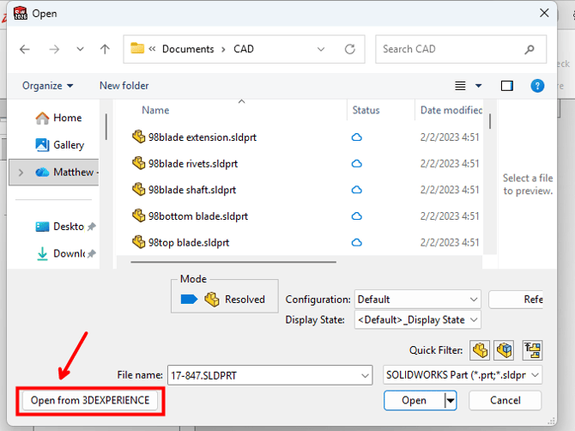Toggle the preview pane
This screenshot has height=431, width=575.
507,86
